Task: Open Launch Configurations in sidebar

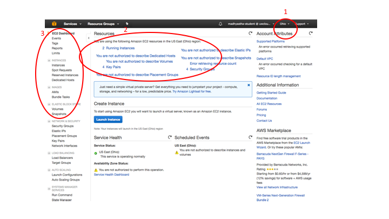Action: click(67, 175)
